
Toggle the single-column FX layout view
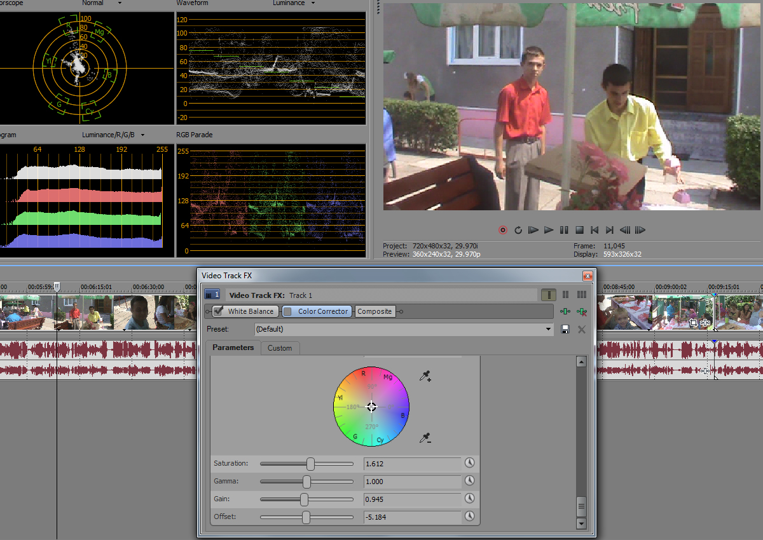coord(548,295)
